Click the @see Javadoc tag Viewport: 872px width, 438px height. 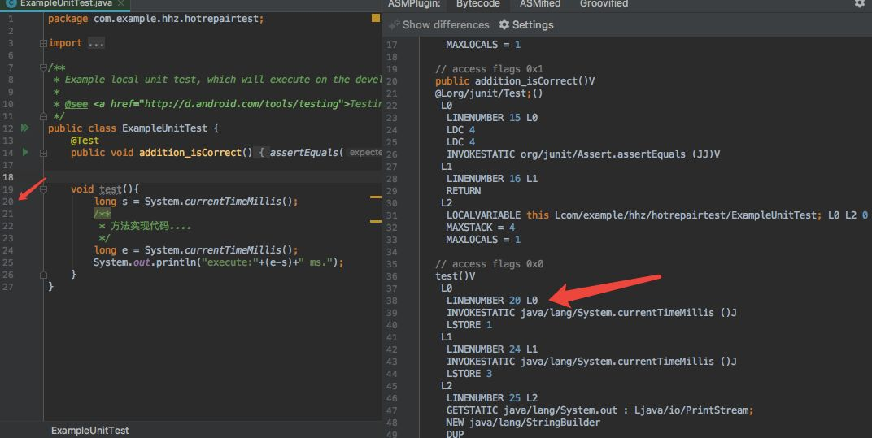point(76,104)
